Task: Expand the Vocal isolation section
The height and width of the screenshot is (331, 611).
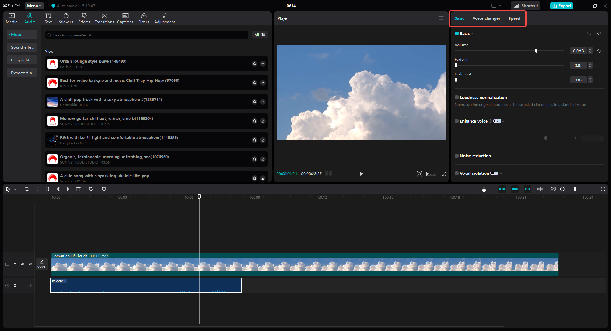Action: click(x=500, y=173)
